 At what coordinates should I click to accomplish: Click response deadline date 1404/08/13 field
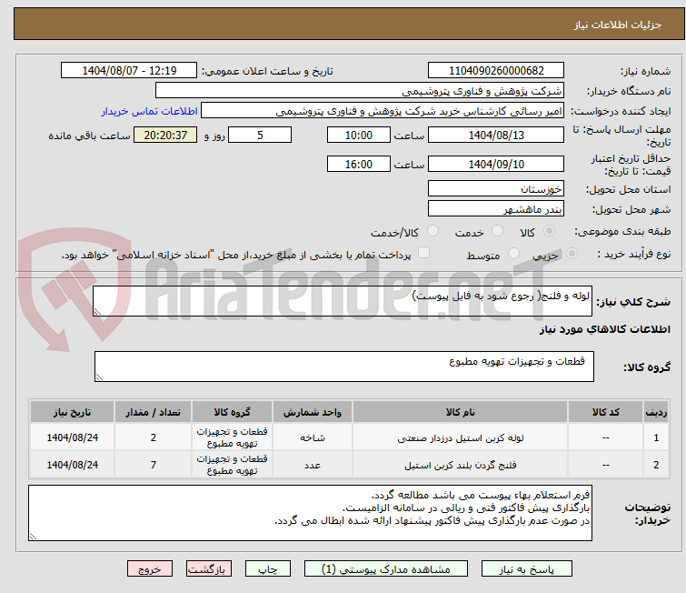coord(496,135)
